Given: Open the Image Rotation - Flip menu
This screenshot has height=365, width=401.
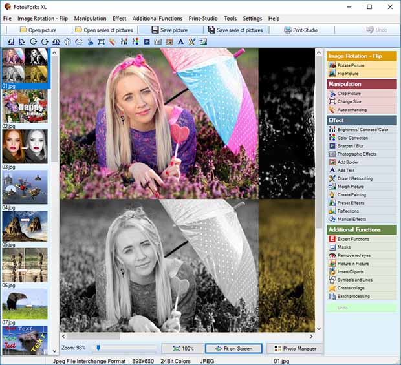Looking at the screenshot, I should tap(43, 18).
